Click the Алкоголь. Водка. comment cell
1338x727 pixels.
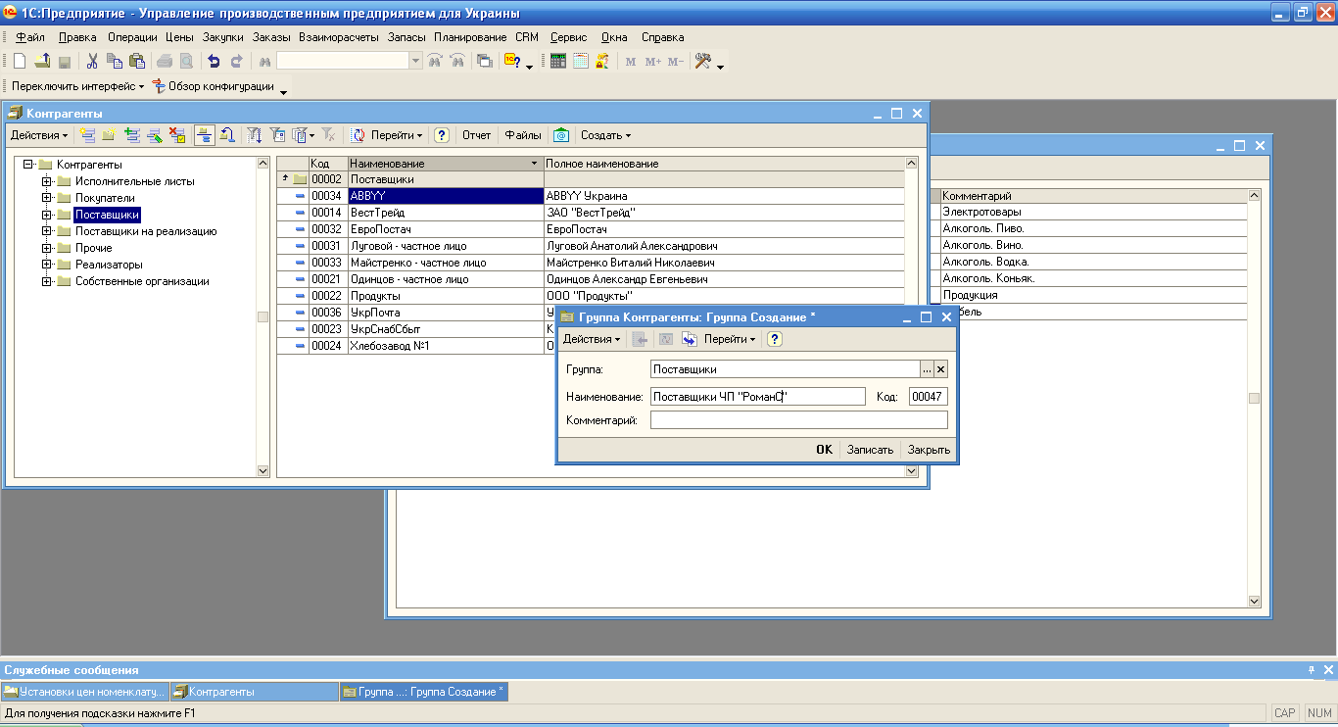[1093, 262]
